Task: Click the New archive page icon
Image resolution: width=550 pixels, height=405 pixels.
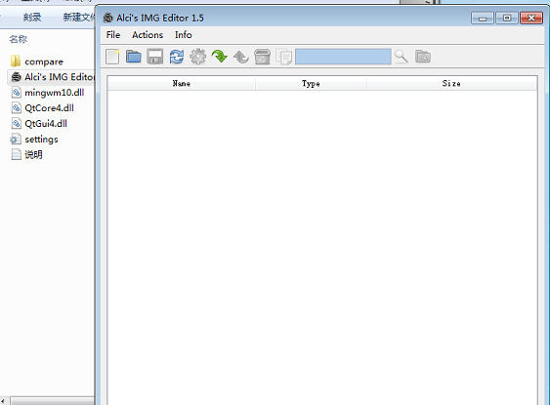Action: (x=112, y=57)
